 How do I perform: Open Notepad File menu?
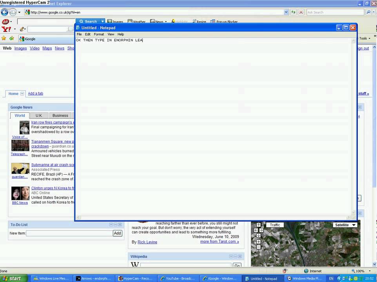click(79, 34)
